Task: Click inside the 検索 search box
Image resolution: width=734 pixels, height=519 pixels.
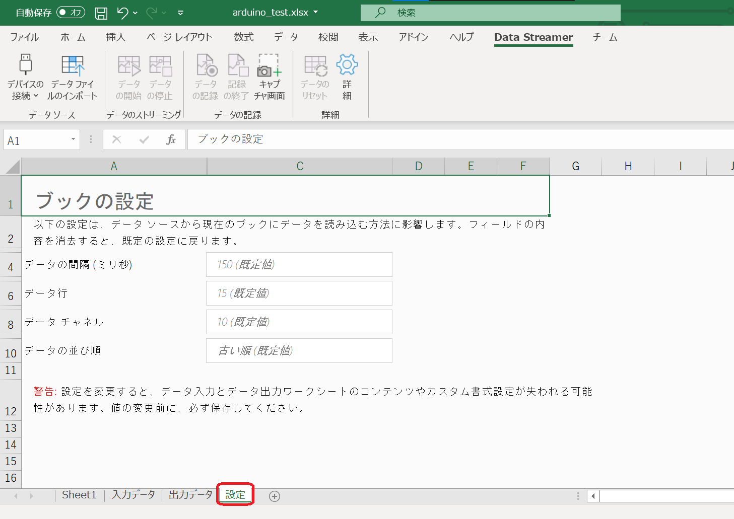Action: (x=491, y=13)
